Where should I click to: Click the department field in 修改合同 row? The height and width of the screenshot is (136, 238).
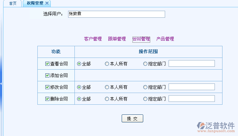(191, 87)
